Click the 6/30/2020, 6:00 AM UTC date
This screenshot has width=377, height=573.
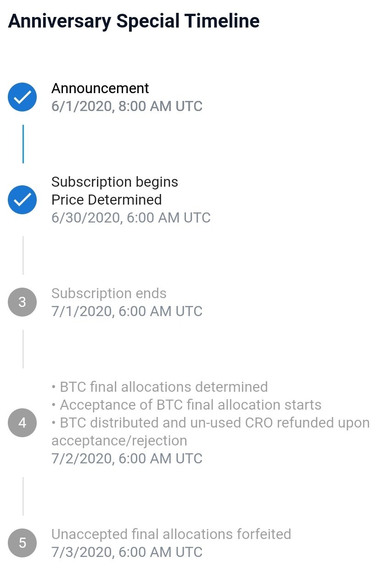(131, 217)
